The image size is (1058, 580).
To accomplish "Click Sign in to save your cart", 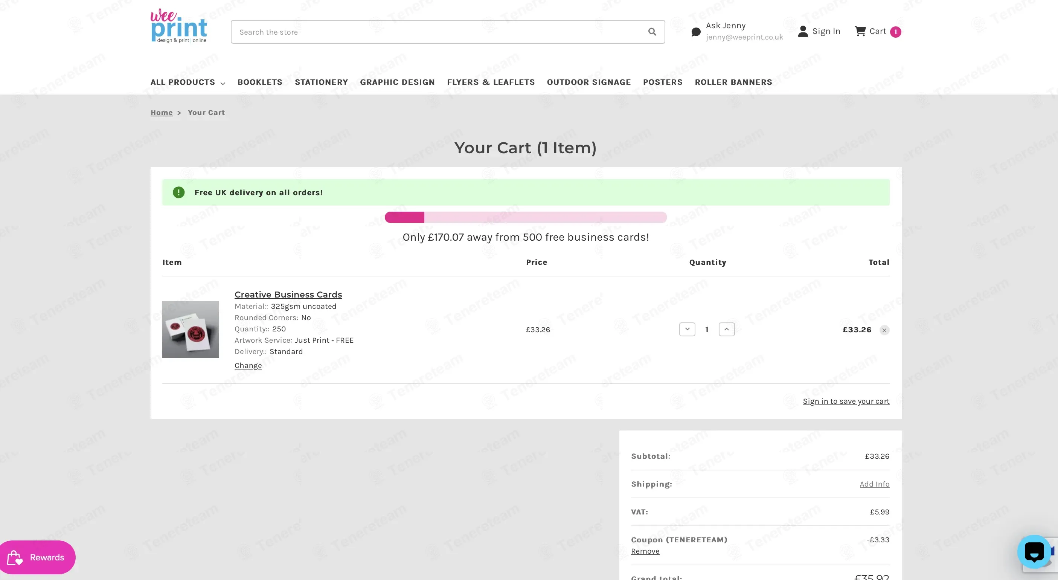I will pyautogui.click(x=846, y=401).
